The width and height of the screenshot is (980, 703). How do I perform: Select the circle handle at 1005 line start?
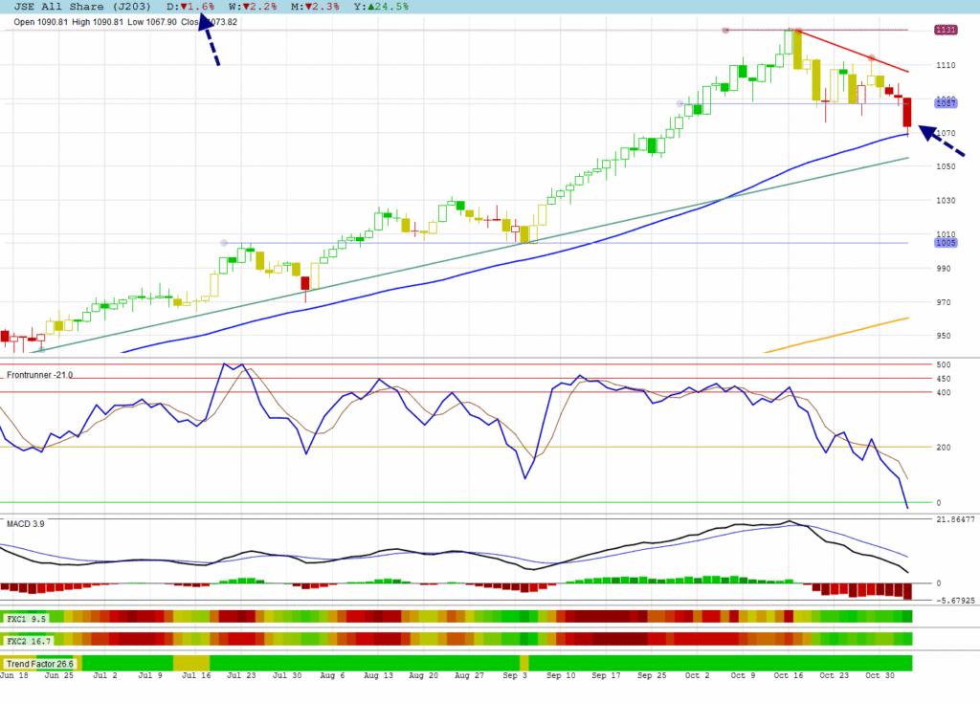coord(224,243)
